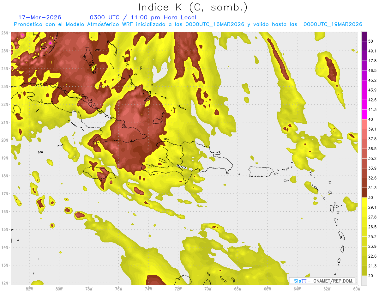
Task: Click the "43.9" colorbar label
Action: coord(372,90)
